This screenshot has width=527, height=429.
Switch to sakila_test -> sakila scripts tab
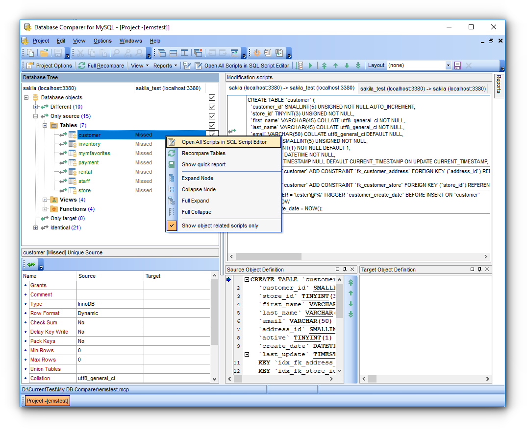point(423,89)
